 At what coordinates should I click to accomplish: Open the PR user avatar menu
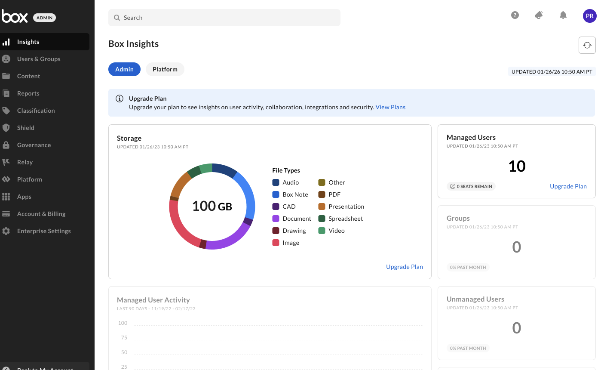click(x=589, y=16)
